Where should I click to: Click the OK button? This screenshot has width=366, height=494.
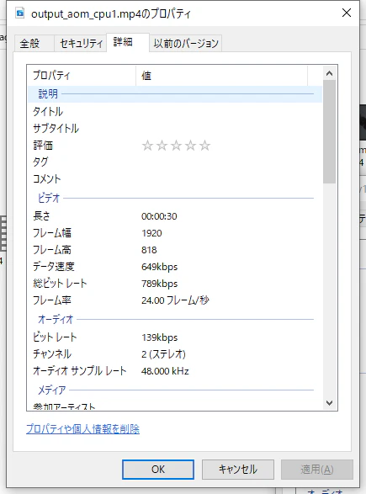(x=158, y=470)
